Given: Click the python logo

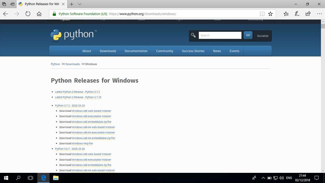Looking at the screenshot, I should point(74,35).
